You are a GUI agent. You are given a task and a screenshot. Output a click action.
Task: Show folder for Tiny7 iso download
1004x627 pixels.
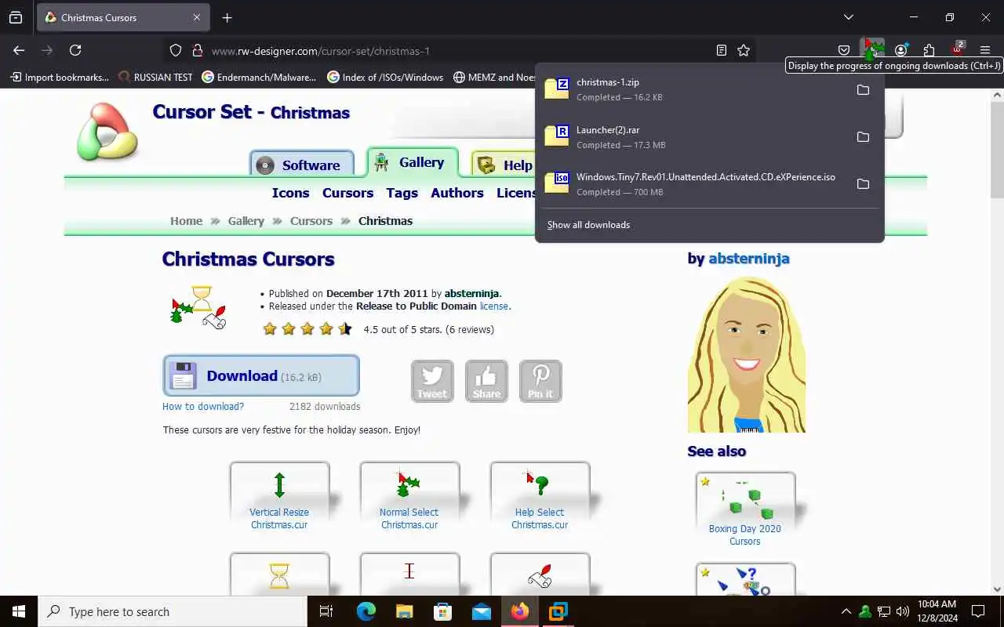point(863,183)
